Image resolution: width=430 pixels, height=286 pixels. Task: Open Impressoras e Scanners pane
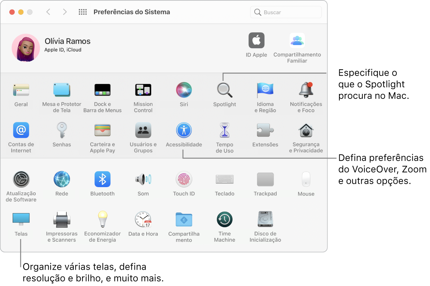[62, 220]
